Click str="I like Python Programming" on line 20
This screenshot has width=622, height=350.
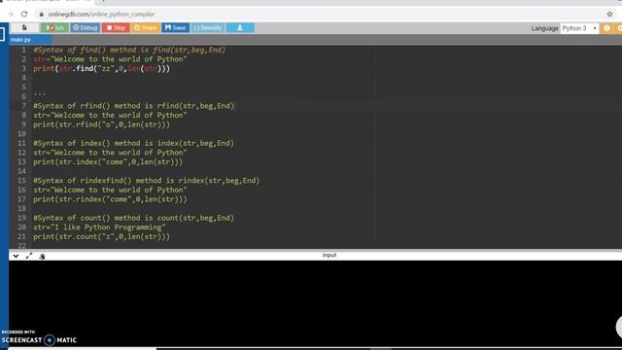99,227
